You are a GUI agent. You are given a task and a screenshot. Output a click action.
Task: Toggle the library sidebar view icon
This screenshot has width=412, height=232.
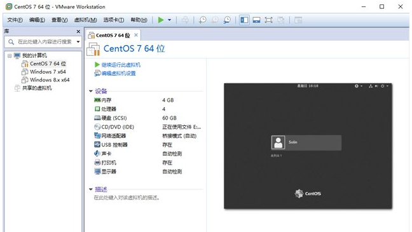coord(244,20)
